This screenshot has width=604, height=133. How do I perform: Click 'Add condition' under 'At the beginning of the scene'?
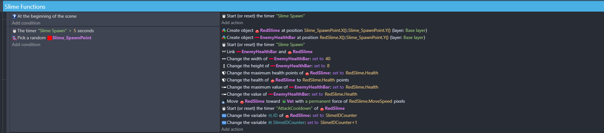click(x=26, y=23)
